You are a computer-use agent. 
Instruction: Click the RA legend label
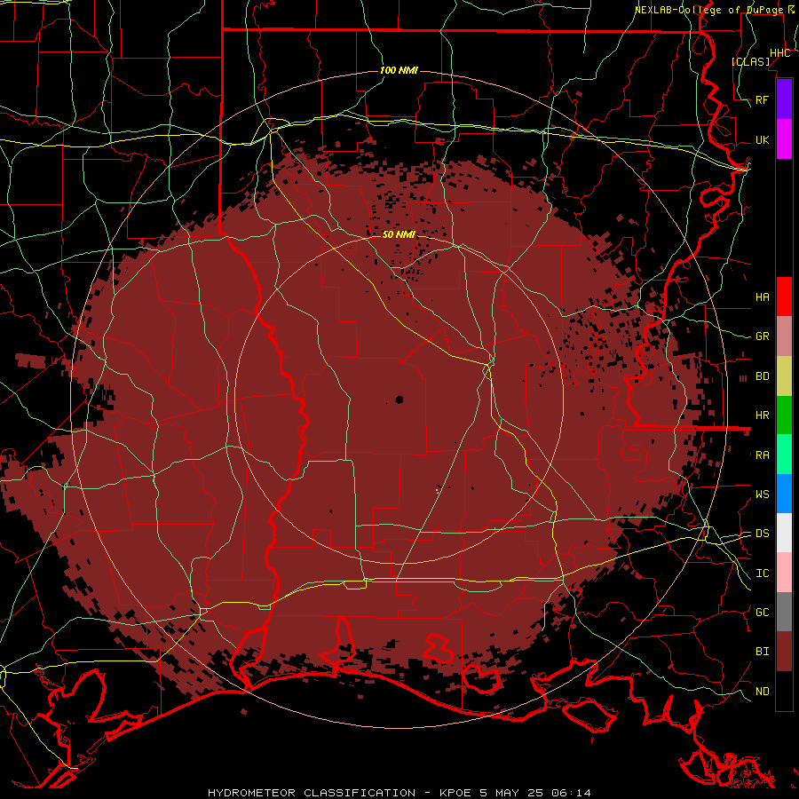763,455
